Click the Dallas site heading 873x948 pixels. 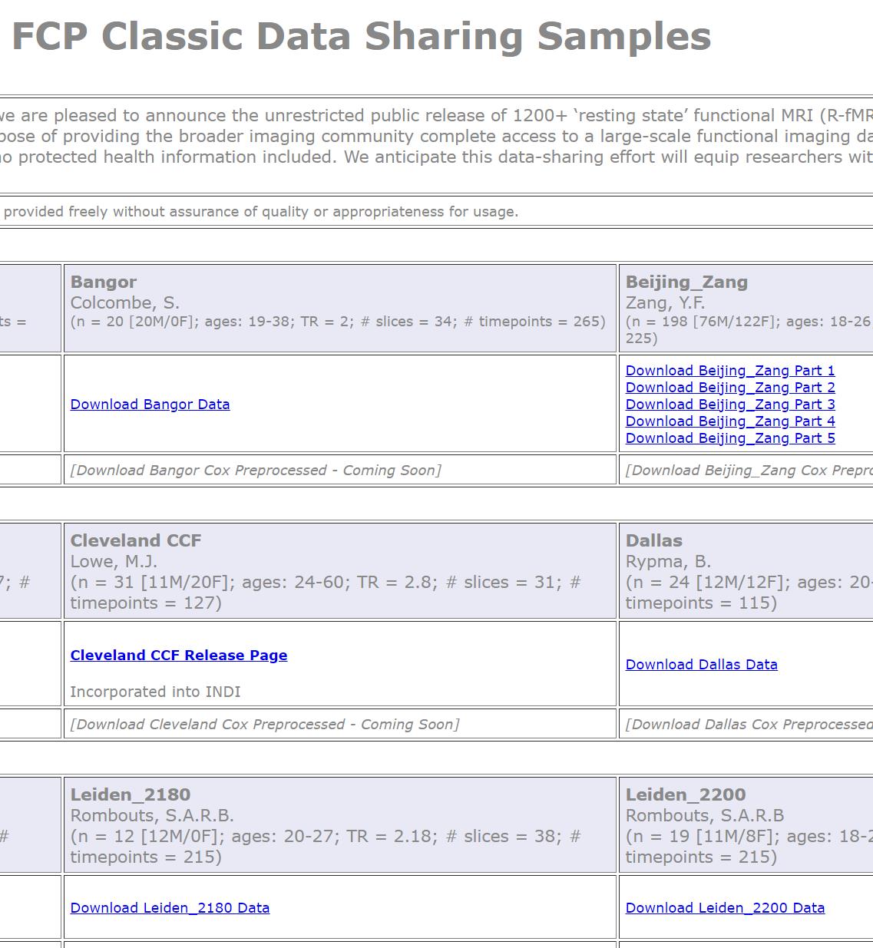tap(653, 541)
